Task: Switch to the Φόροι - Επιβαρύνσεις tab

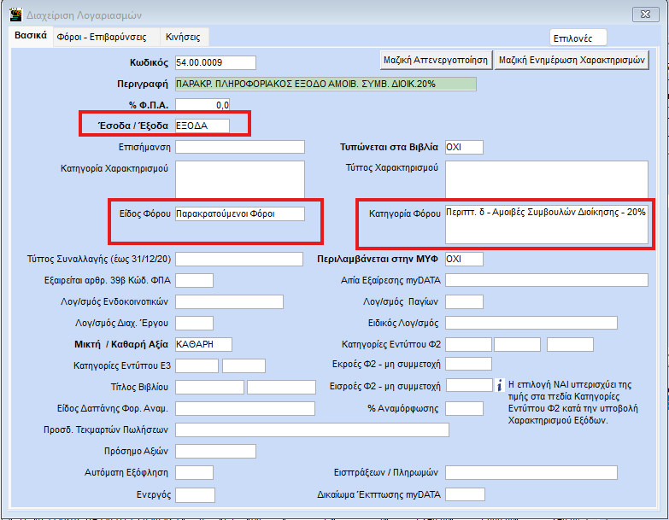Action: coord(102,37)
